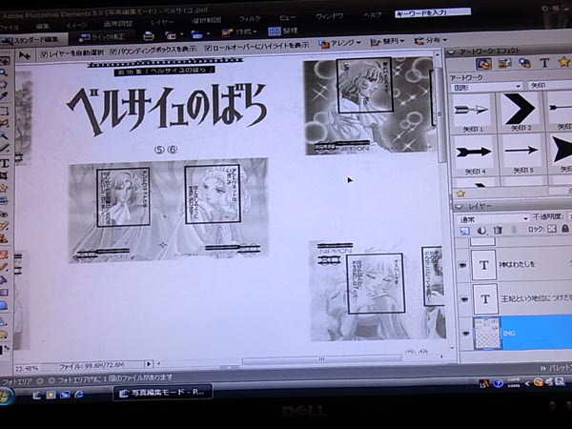This screenshot has width=572, height=429.
Task: Click the 整理 organizer button
Action: (x=283, y=31)
